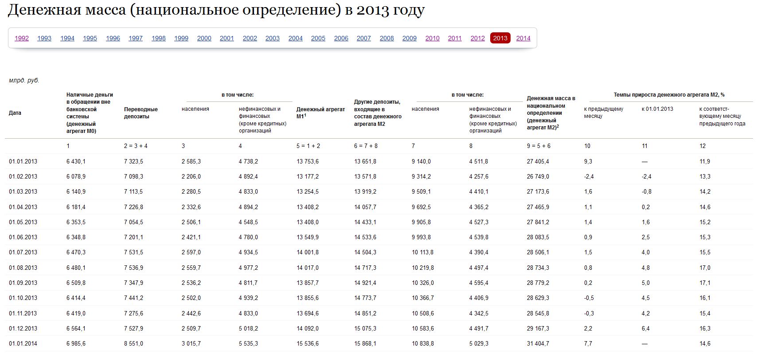Click the yearly growth value 17,1
761x354 pixels.
click(705, 283)
